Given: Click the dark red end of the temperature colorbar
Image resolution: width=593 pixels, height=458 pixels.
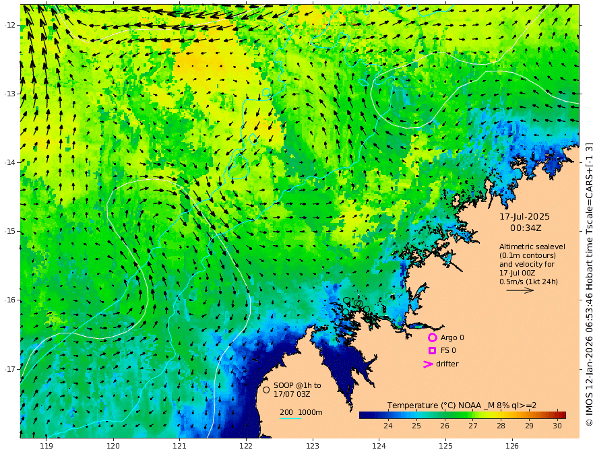Looking at the screenshot, I should pyautogui.click(x=562, y=415).
